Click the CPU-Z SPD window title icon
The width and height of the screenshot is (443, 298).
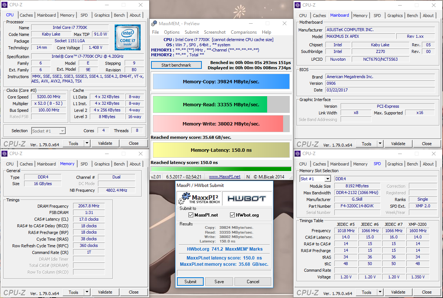pos(298,154)
